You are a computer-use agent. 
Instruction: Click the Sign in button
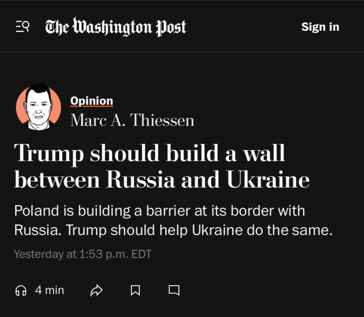click(320, 27)
